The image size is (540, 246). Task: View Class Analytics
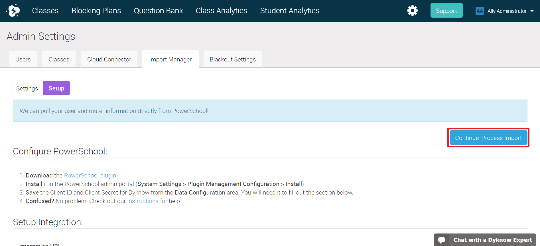point(221,11)
